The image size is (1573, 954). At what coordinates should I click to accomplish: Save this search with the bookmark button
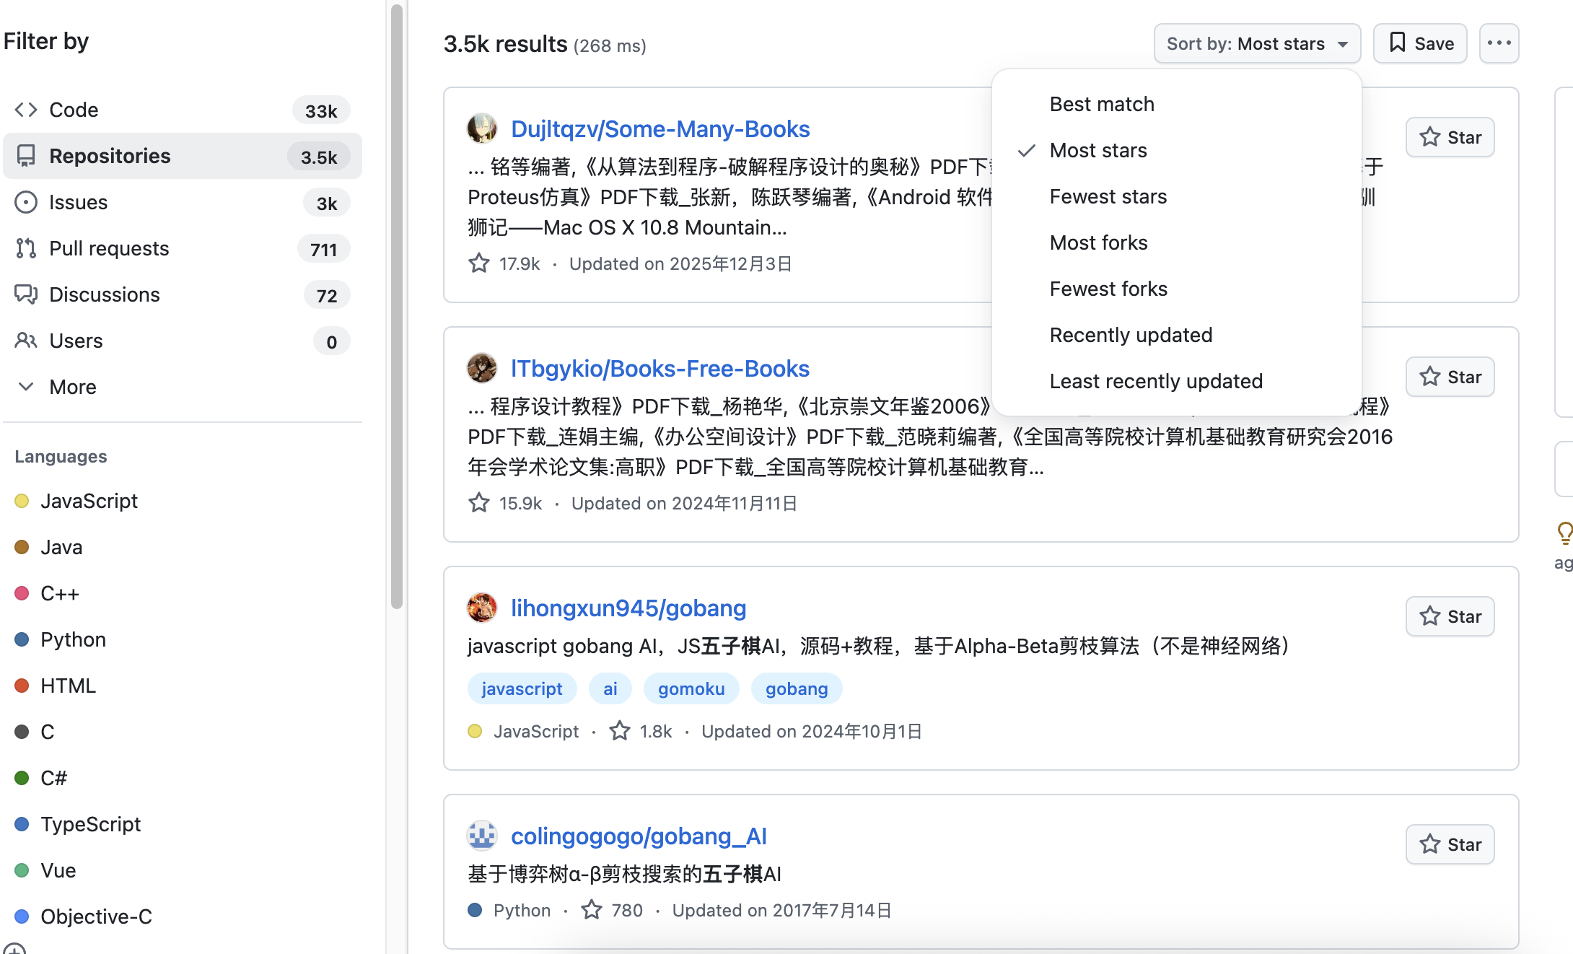tap(1420, 44)
